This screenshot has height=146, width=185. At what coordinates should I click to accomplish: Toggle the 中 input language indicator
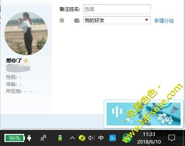pyautogui.click(x=101, y=138)
